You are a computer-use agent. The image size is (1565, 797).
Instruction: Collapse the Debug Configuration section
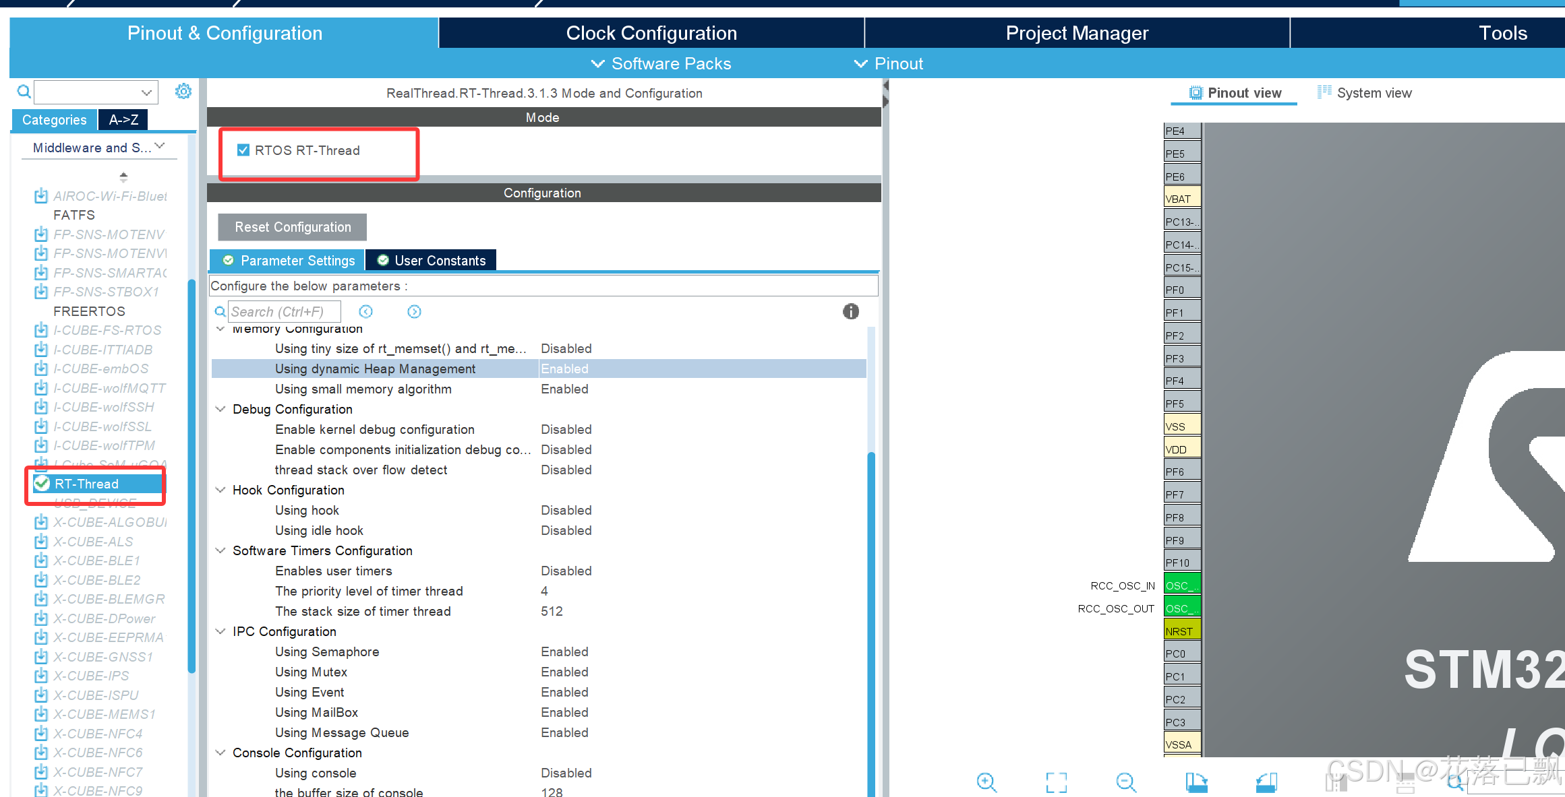[220, 409]
